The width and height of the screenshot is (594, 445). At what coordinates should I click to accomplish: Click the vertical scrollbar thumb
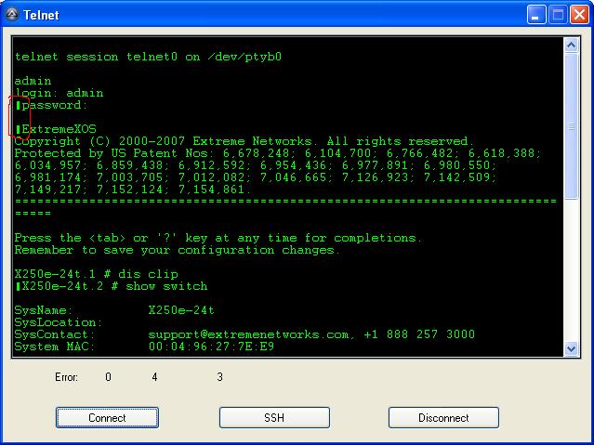coord(571,126)
